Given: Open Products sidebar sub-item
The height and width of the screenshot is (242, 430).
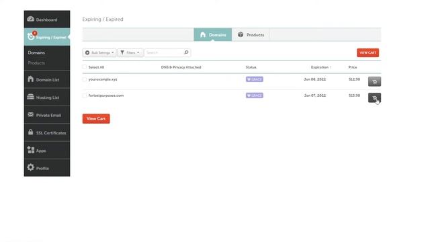Looking at the screenshot, I should pyautogui.click(x=36, y=63).
